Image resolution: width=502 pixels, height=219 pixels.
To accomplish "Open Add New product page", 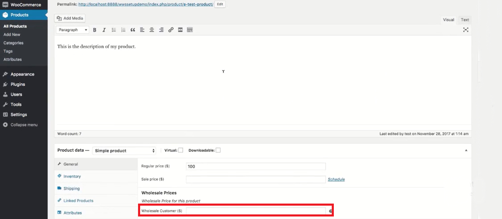I will (12, 35).
